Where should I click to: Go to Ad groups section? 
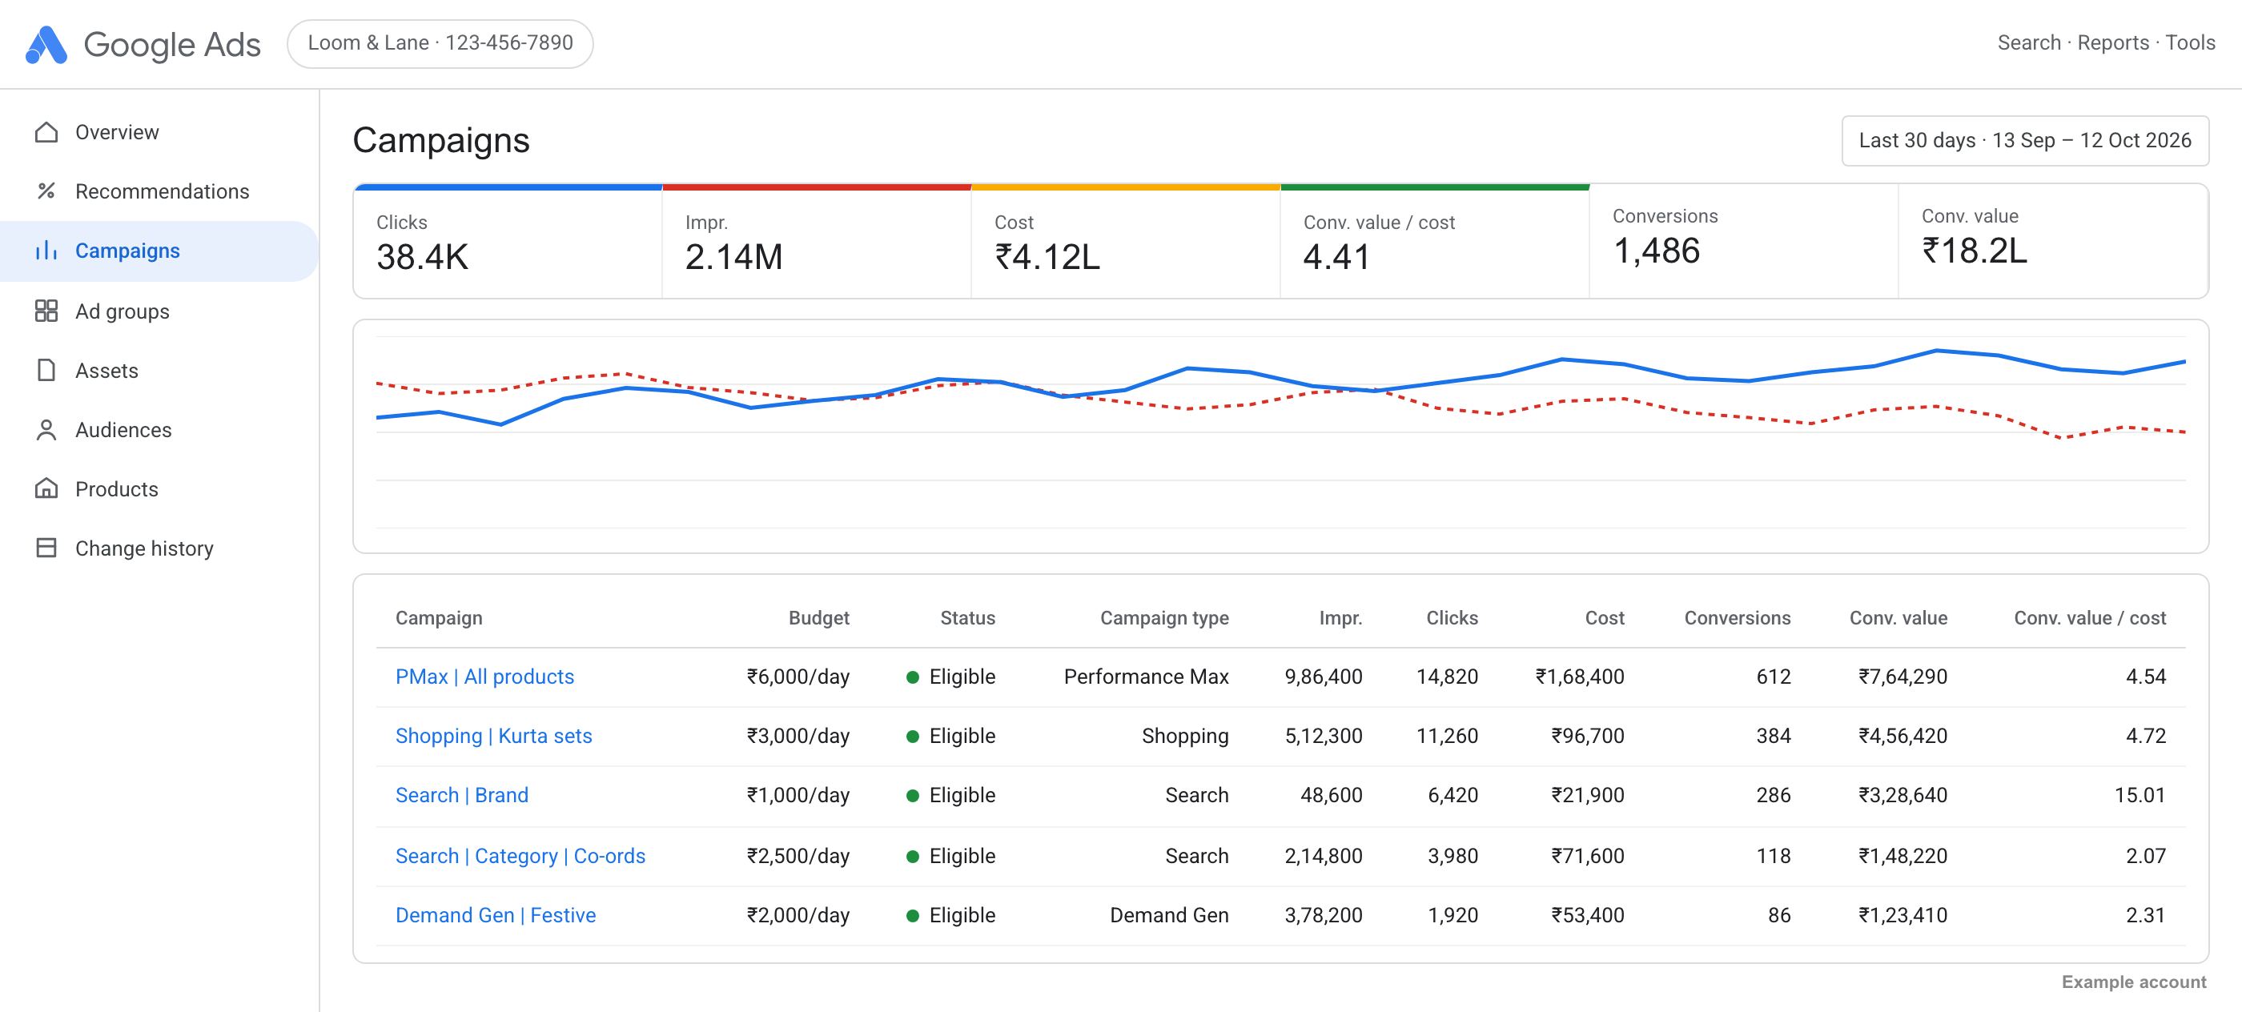[x=159, y=311]
